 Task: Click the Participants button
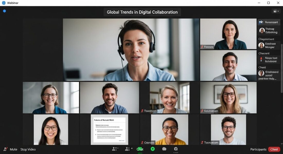click(x=258, y=149)
